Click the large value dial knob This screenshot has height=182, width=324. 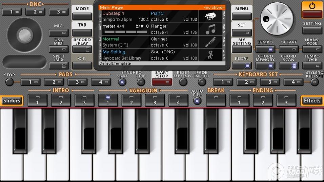(x=278, y=19)
